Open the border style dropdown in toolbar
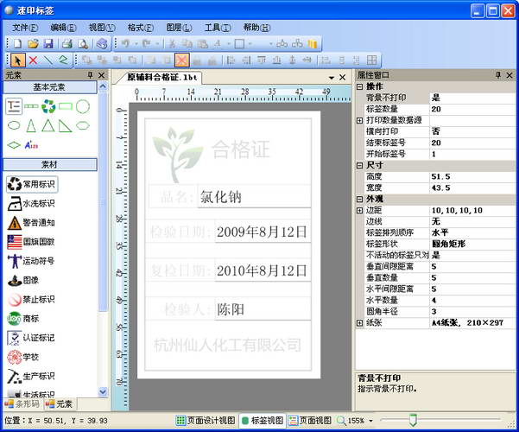The width and height of the screenshot is (519, 432). tap(250, 43)
